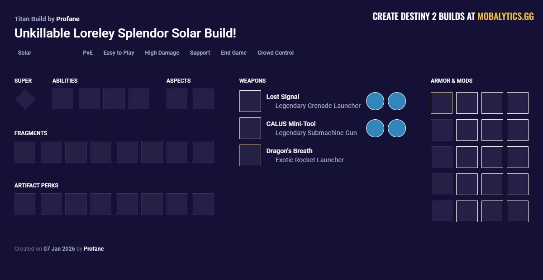Click CALUS Mini-Tool's first perk circle

point(375,128)
